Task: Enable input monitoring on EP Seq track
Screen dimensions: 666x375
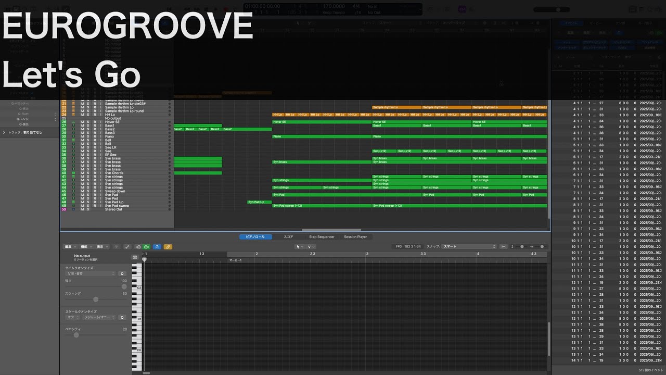Action: [100, 155]
